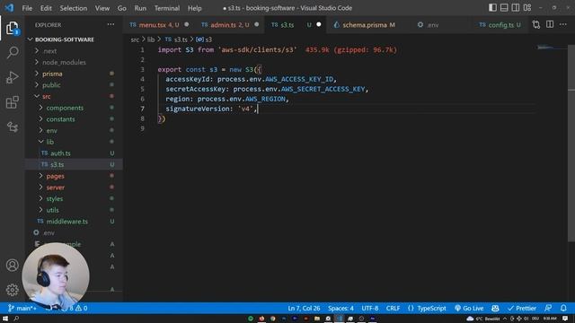
Task: Open the File menu
Action: pyautogui.click(x=27, y=8)
